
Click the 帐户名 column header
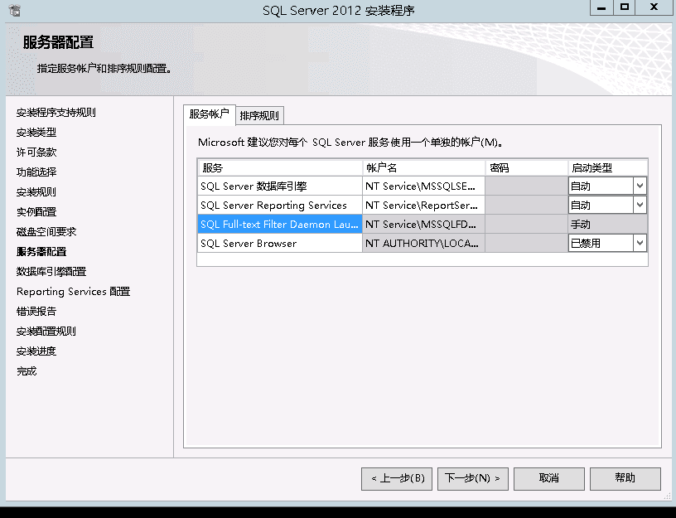pyautogui.click(x=423, y=167)
